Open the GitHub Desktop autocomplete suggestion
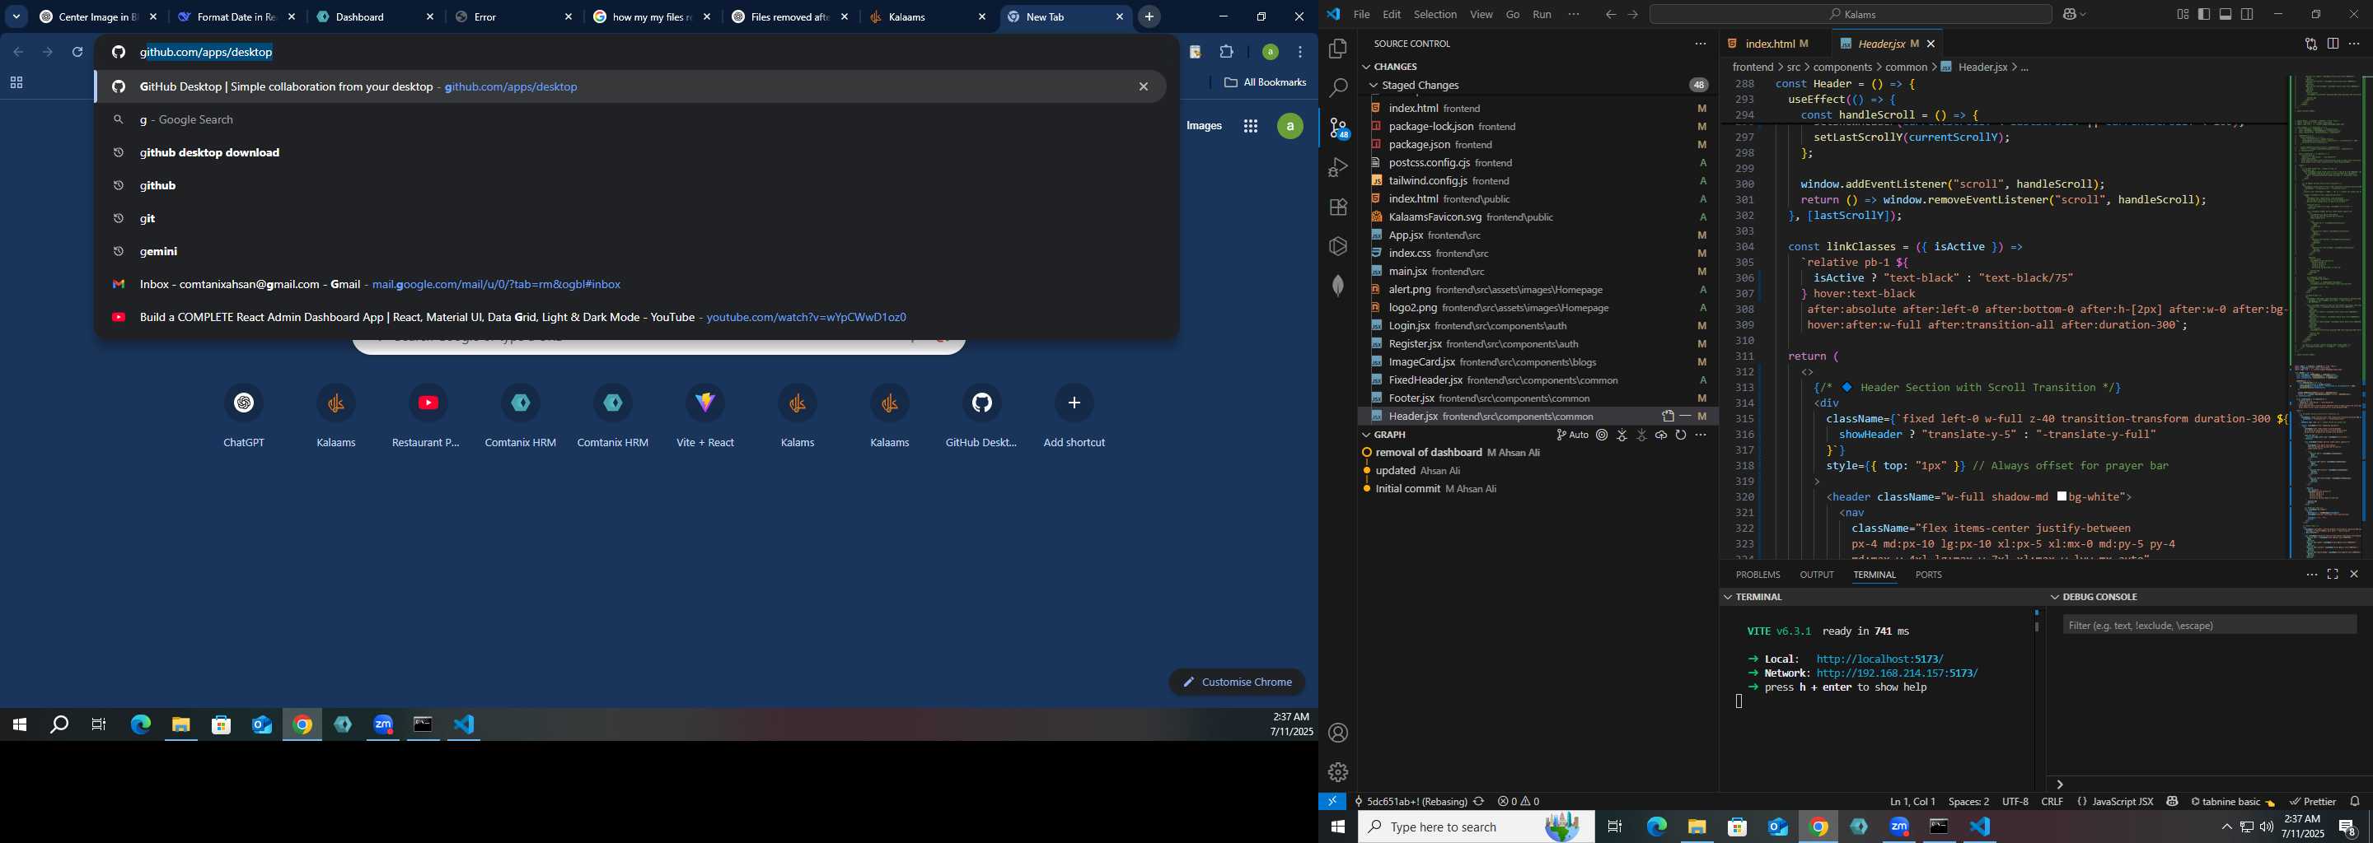Viewport: 2373px width, 843px height. [631, 86]
